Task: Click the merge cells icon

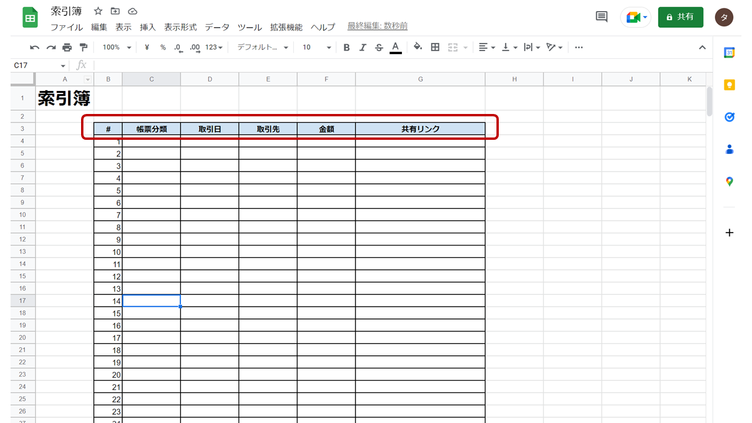Action: tap(453, 48)
